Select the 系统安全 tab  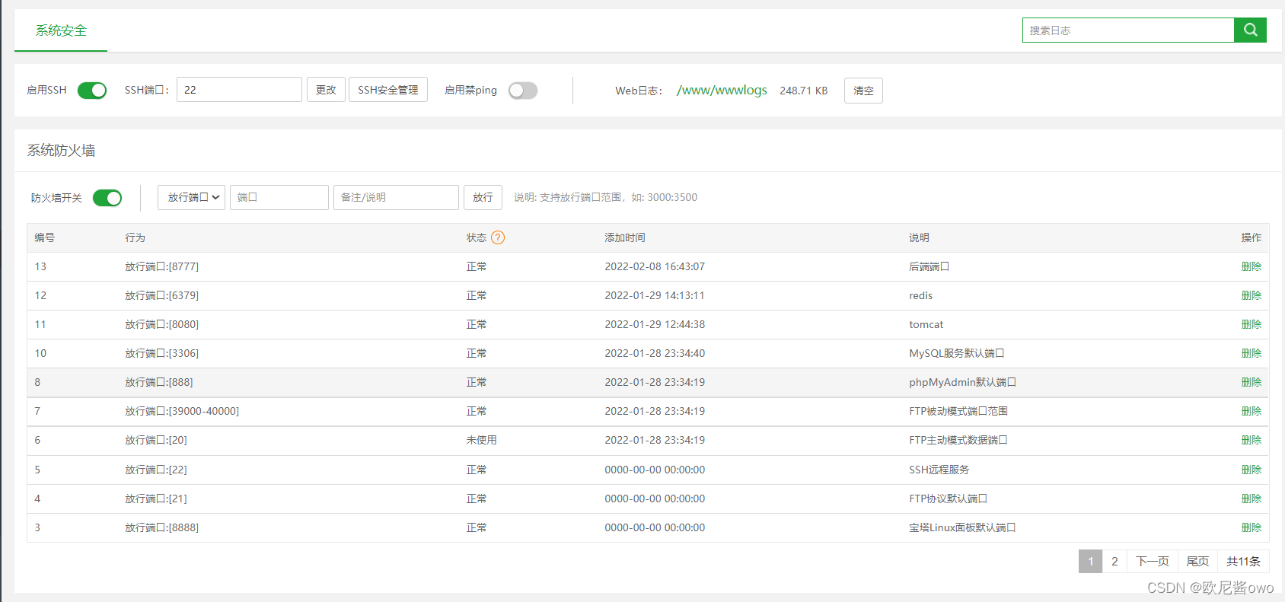click(61, 30)
